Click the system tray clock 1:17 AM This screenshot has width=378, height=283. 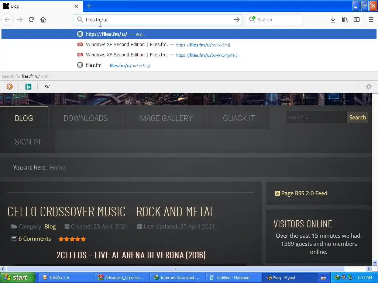click(x=364, y=277)
